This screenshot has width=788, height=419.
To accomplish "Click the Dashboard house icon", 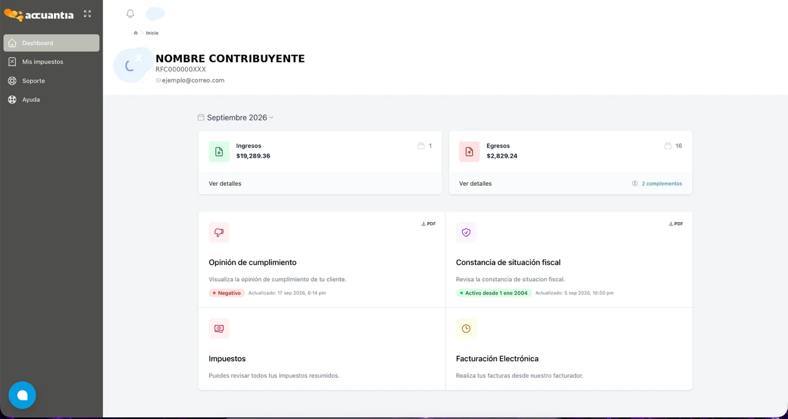I will point(12,43).
